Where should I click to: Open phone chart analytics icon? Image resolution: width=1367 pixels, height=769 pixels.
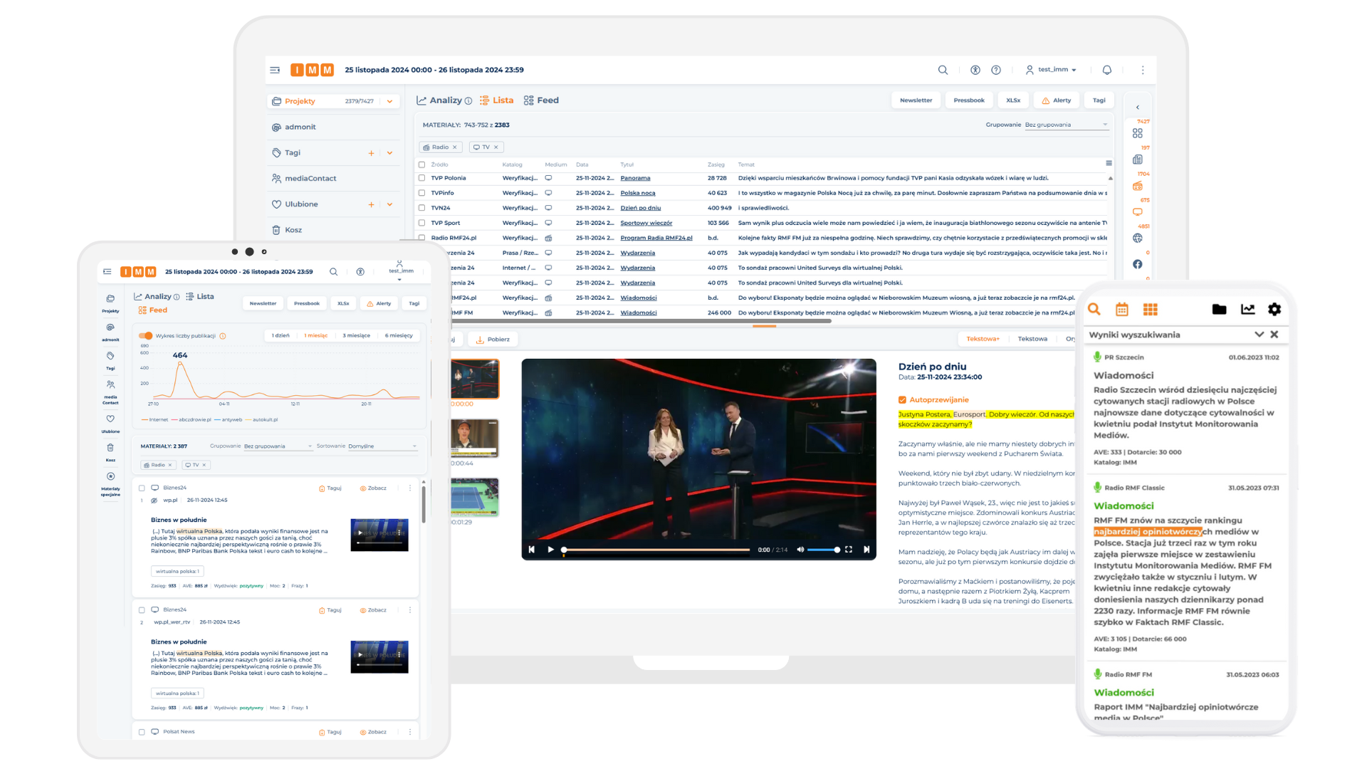1247,309
